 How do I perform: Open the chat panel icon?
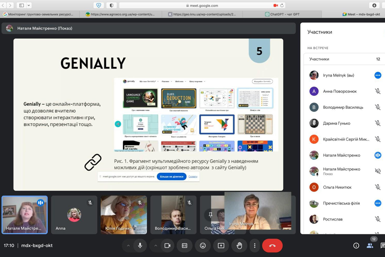[x=382, y=245]
